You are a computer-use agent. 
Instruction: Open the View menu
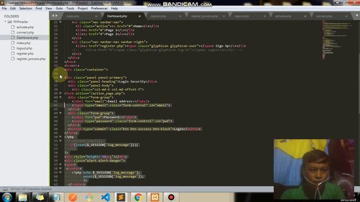pos(49,8)
